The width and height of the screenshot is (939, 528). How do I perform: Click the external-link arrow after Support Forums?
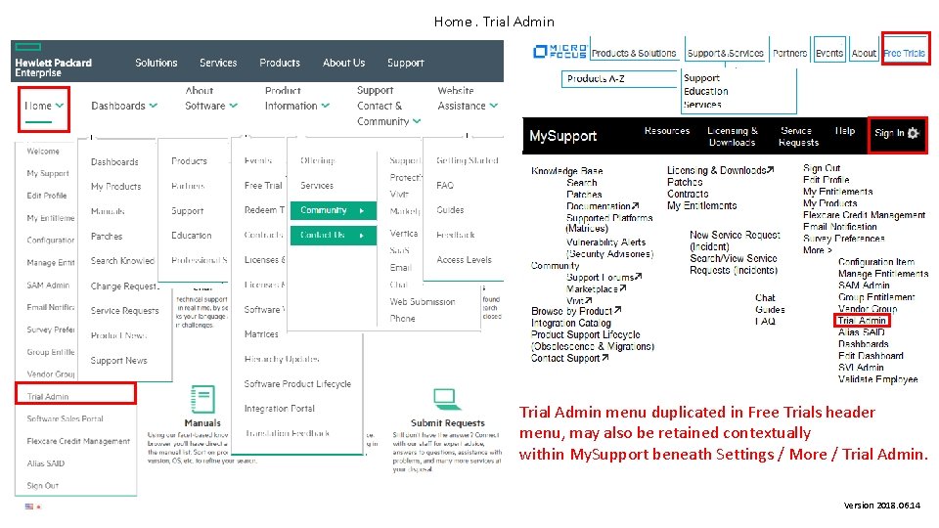[639, 277]
